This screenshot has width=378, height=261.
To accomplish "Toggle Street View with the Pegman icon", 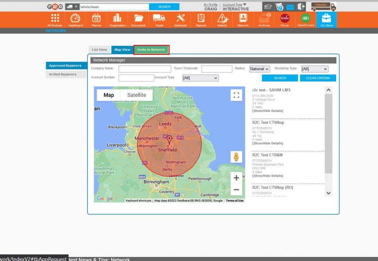I will click(236, 157).
